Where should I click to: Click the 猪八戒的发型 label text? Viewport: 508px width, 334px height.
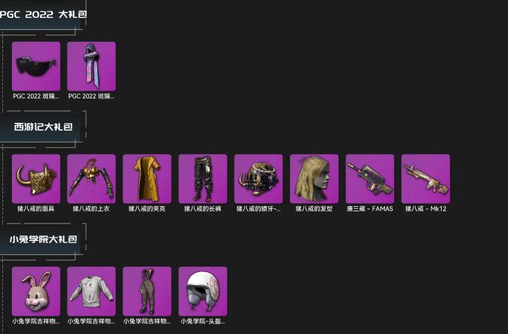pos(314,209)
